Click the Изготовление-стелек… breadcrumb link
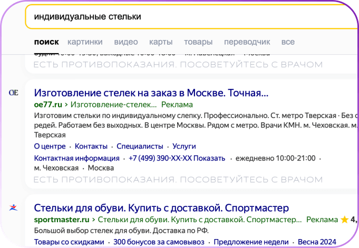Viewport: 359px width, 248px height. point(113,105)
